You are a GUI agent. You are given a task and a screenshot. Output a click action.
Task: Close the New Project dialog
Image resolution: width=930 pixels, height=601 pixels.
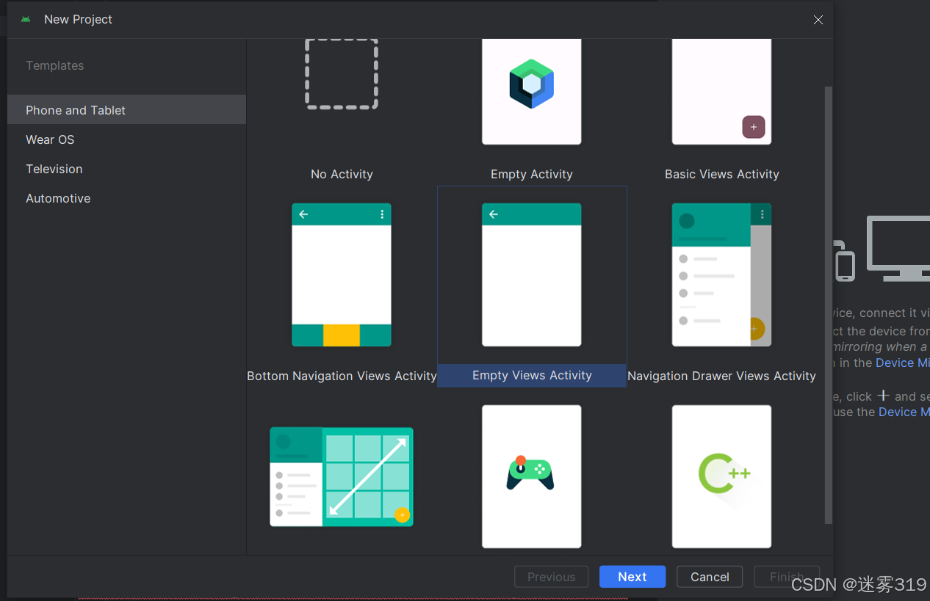pos(818,20)
